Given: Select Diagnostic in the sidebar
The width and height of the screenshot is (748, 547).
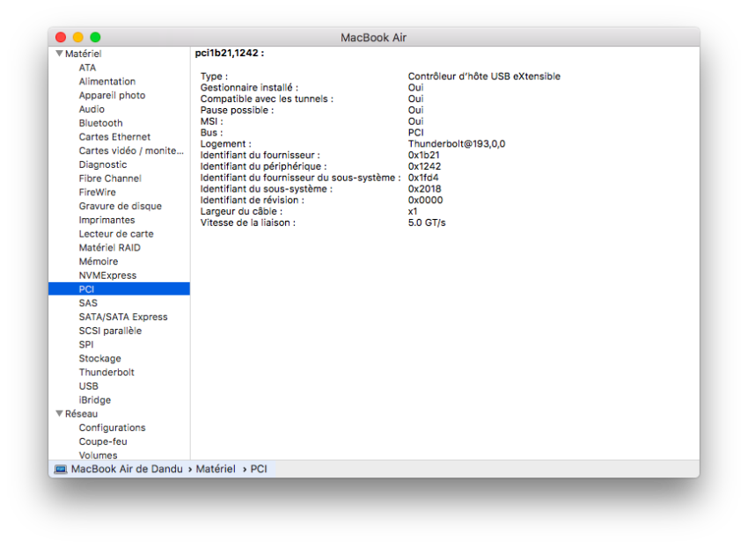Looking at the screenshot, I should click(x=103, y=164).
